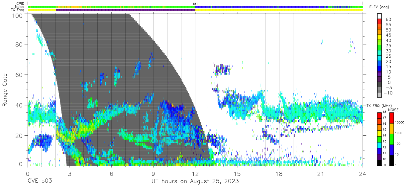Click the CVE b03 radar beam label

click(x=40, y=182)
